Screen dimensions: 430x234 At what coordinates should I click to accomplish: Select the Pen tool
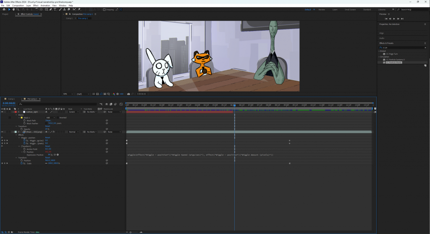51,9
